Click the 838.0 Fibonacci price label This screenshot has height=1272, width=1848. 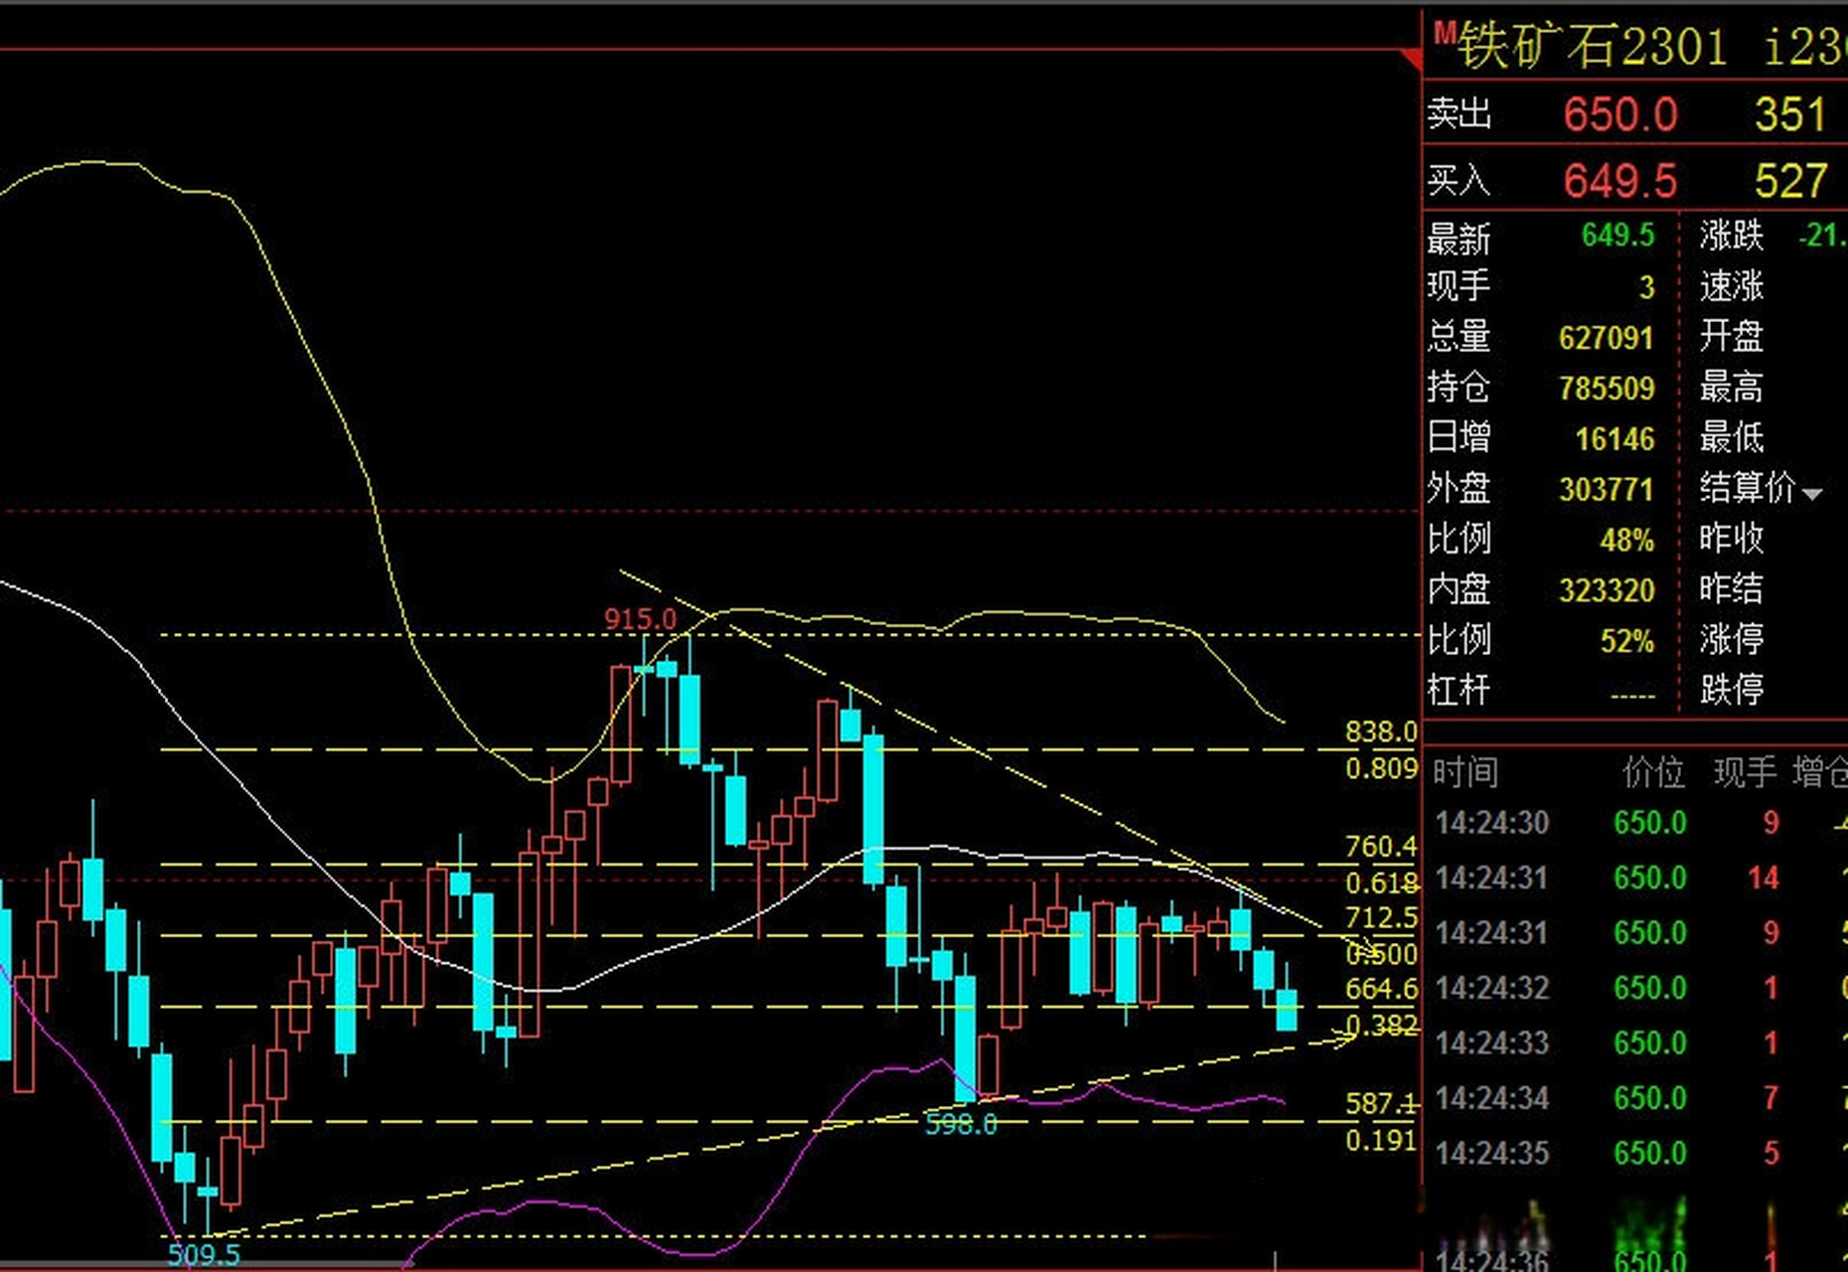1381,732
